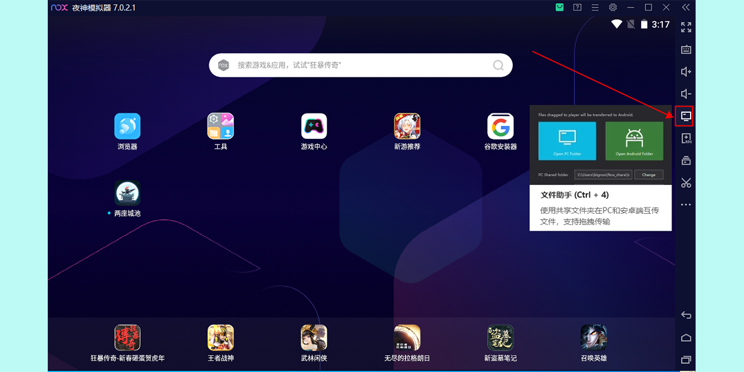744x372 pixels.
Task: Open 新游推荐 app icon
Action: coord(407,126)
